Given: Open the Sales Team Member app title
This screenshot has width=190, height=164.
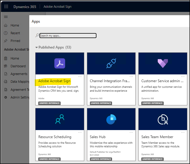Looking at the screenshot, I should click(x=157, y=137).
